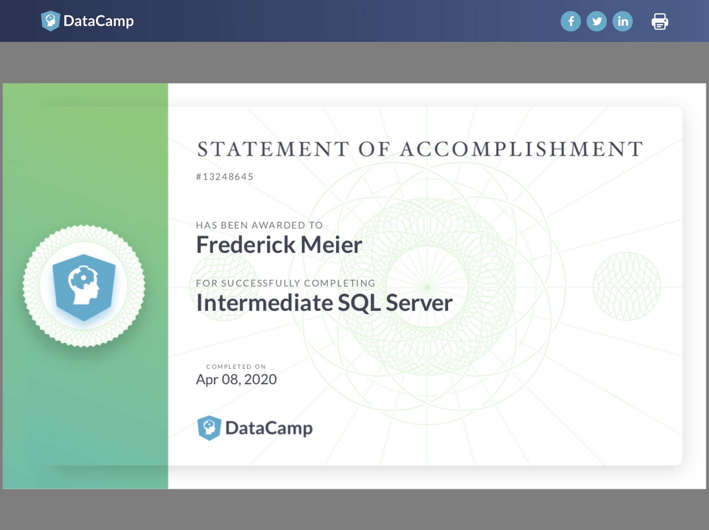Click the small guilloche circle at right

[x=627, y=286]
